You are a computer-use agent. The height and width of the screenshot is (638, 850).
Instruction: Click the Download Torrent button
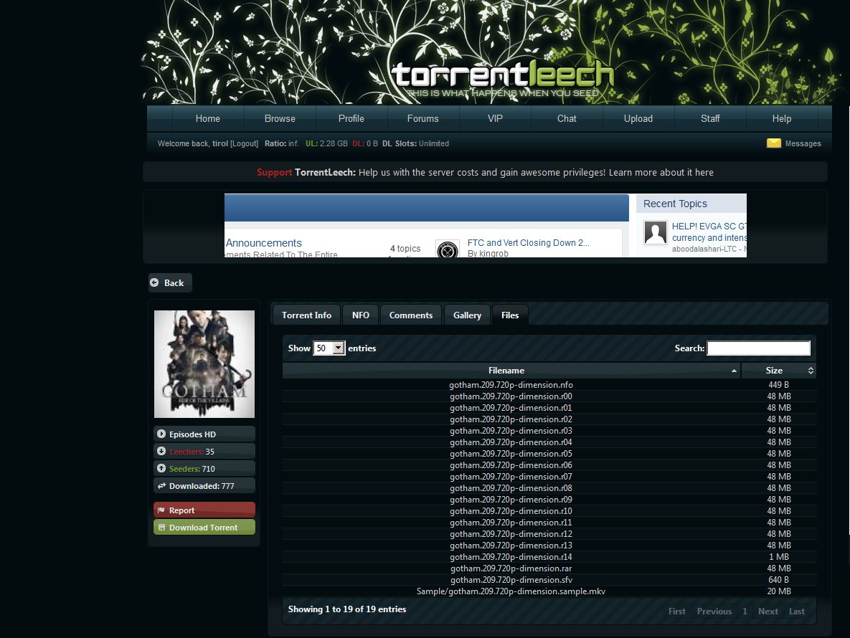coord(204,528)
